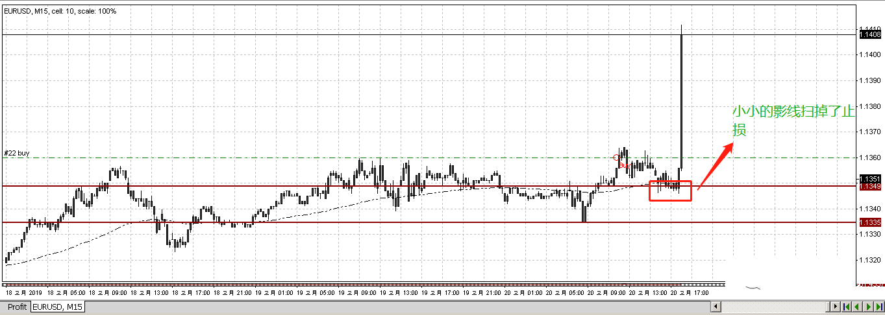Screen dimensions: 885x315
Task: Jump to the last tab with the blue-bar arrow
Action: click(879, 307)
